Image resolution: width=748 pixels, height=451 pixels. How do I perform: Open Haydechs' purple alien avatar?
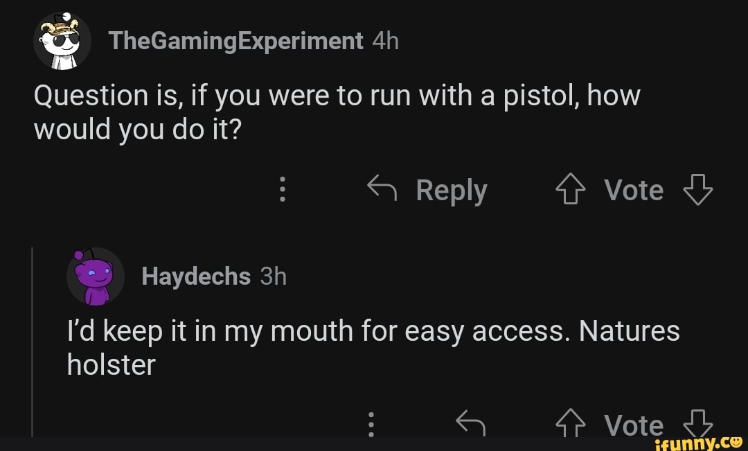click(x=94, y=276)
